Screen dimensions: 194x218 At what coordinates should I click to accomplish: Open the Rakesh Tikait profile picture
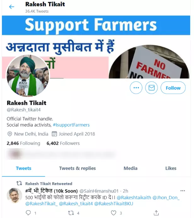coord(28,76)
